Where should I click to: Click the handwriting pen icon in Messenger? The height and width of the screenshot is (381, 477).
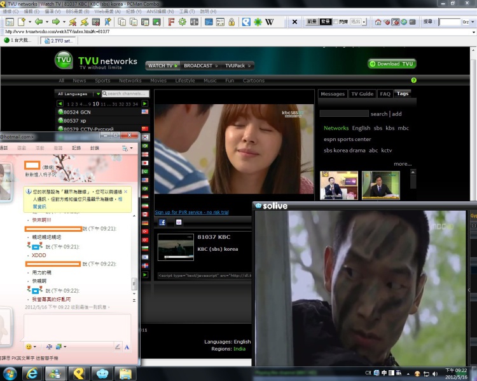(x=118, y=347)
